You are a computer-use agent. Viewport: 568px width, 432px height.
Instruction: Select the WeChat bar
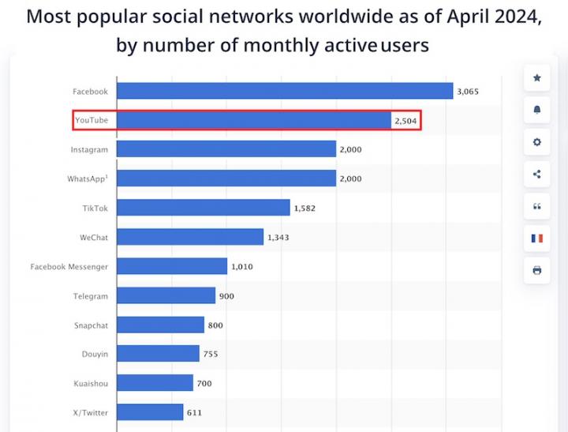pyautogui.click(x=190, y=237)
